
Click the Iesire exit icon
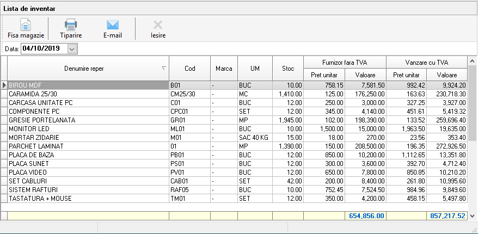(158, 25)
